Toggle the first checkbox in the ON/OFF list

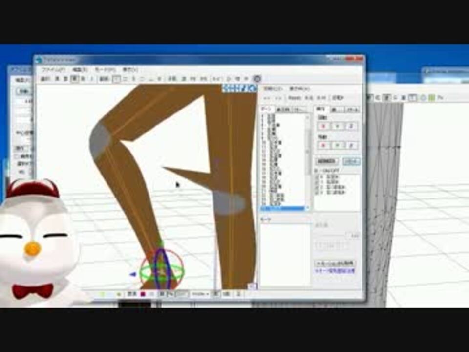click(x=317, y=177)
